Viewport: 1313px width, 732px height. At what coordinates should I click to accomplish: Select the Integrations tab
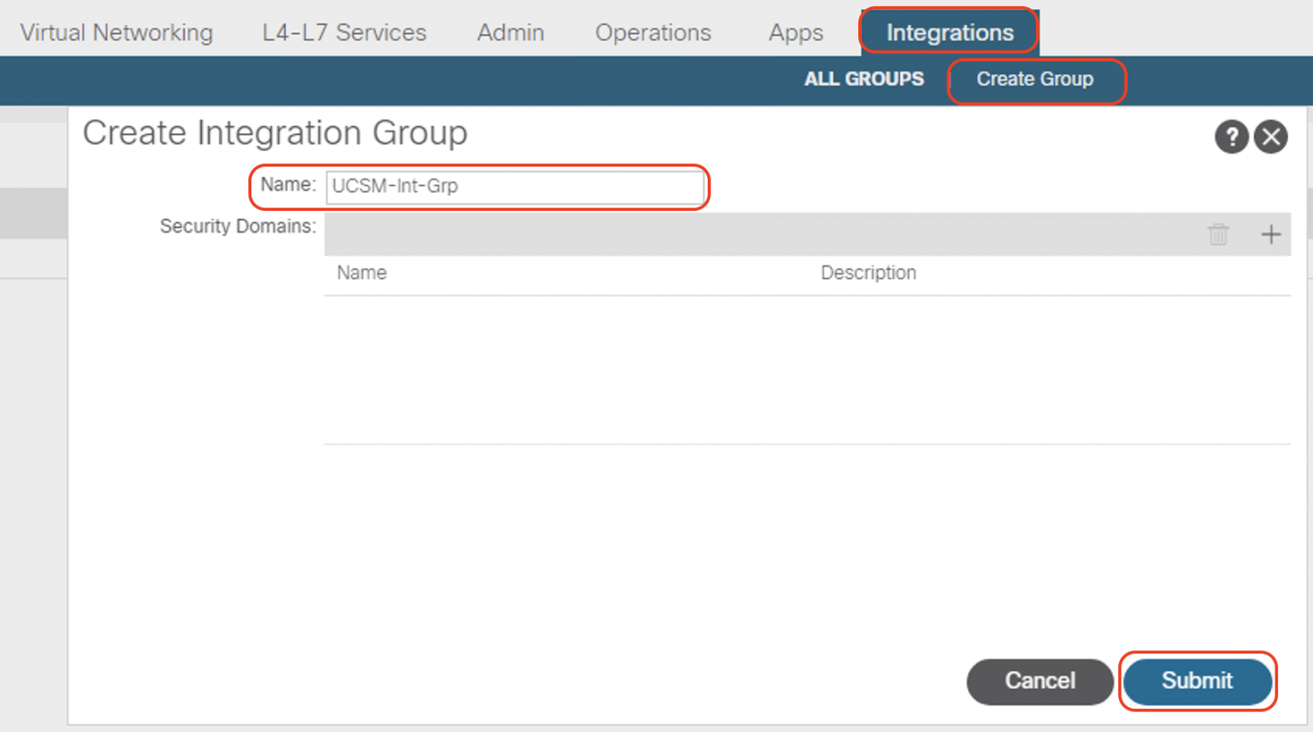coord(950,32)
